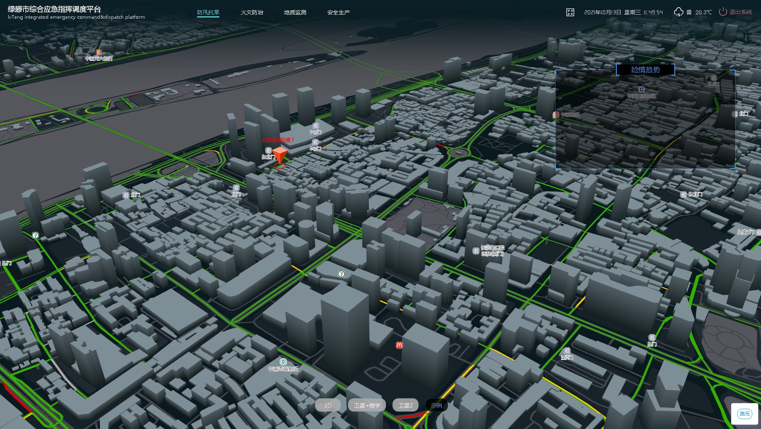Click the thunderstorm weather icon
Image resolution: width=761 pixels, height=429 pixels.
pos(678,12)
